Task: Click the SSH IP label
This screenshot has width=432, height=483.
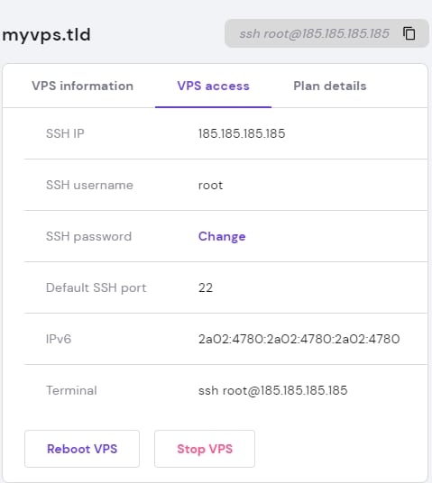Action: pyautogui.click(x=65, y=133)
